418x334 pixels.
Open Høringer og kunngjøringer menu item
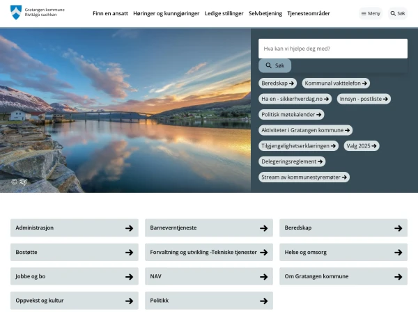pos(167,13)
